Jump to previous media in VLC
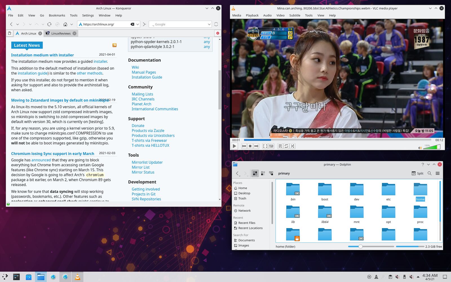451x282 pixels. coord(244,146)
